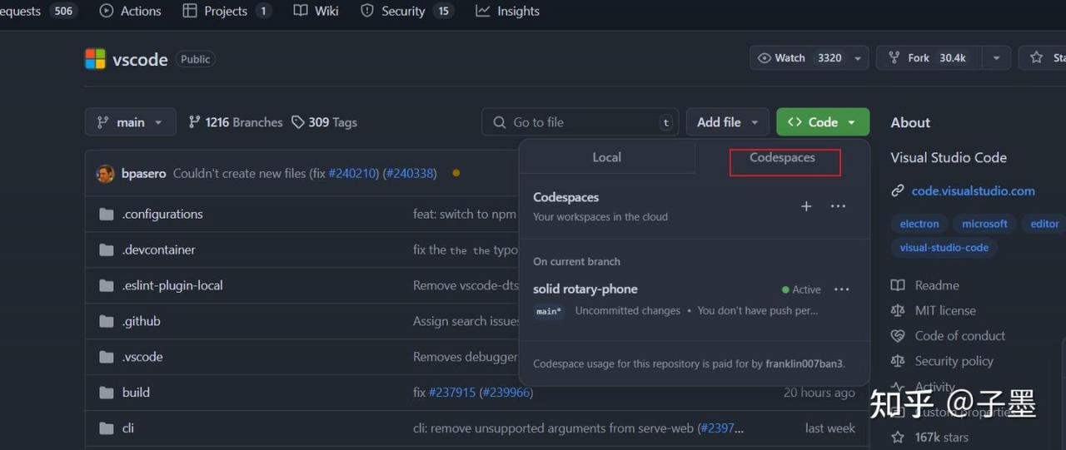Select the visual-studio-code topic tag
Screen dimensions: 1066x450
(944, 248)
